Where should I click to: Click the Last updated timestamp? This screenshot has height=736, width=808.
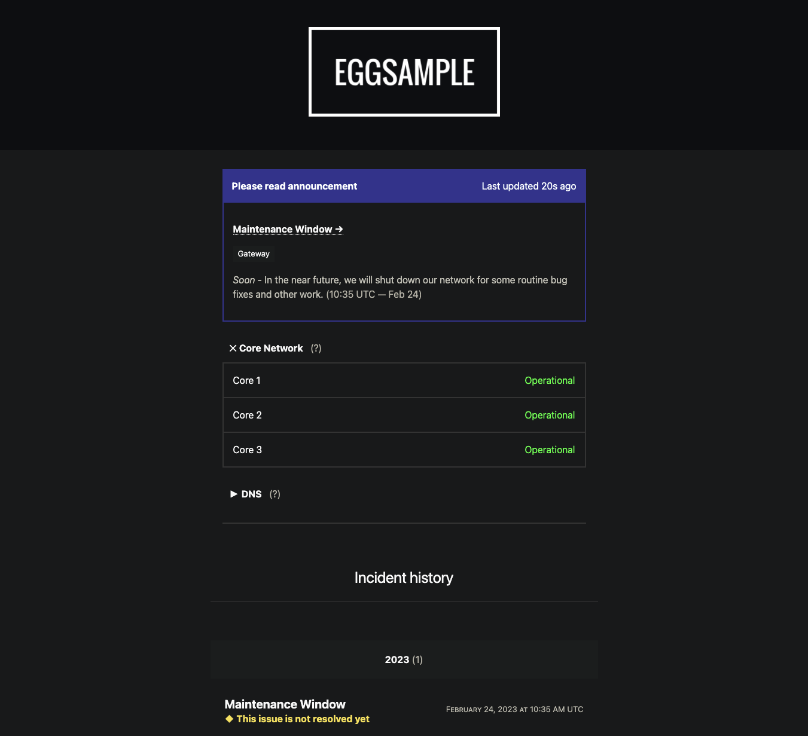529,186
